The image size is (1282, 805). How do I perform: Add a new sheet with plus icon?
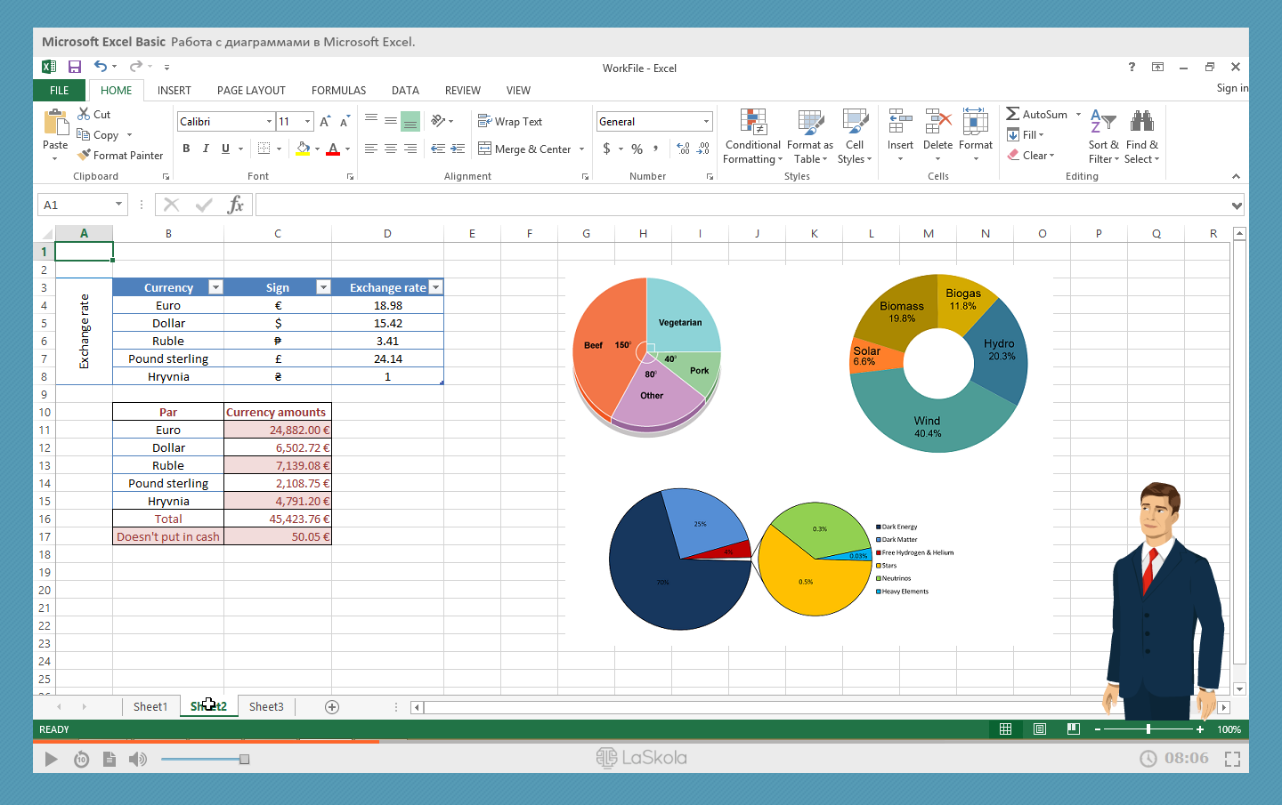coord(332,707)
